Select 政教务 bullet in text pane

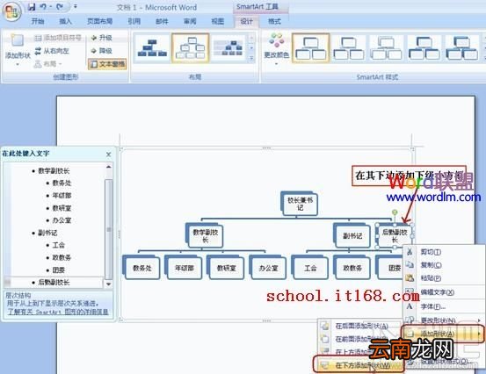pos(62,257)
